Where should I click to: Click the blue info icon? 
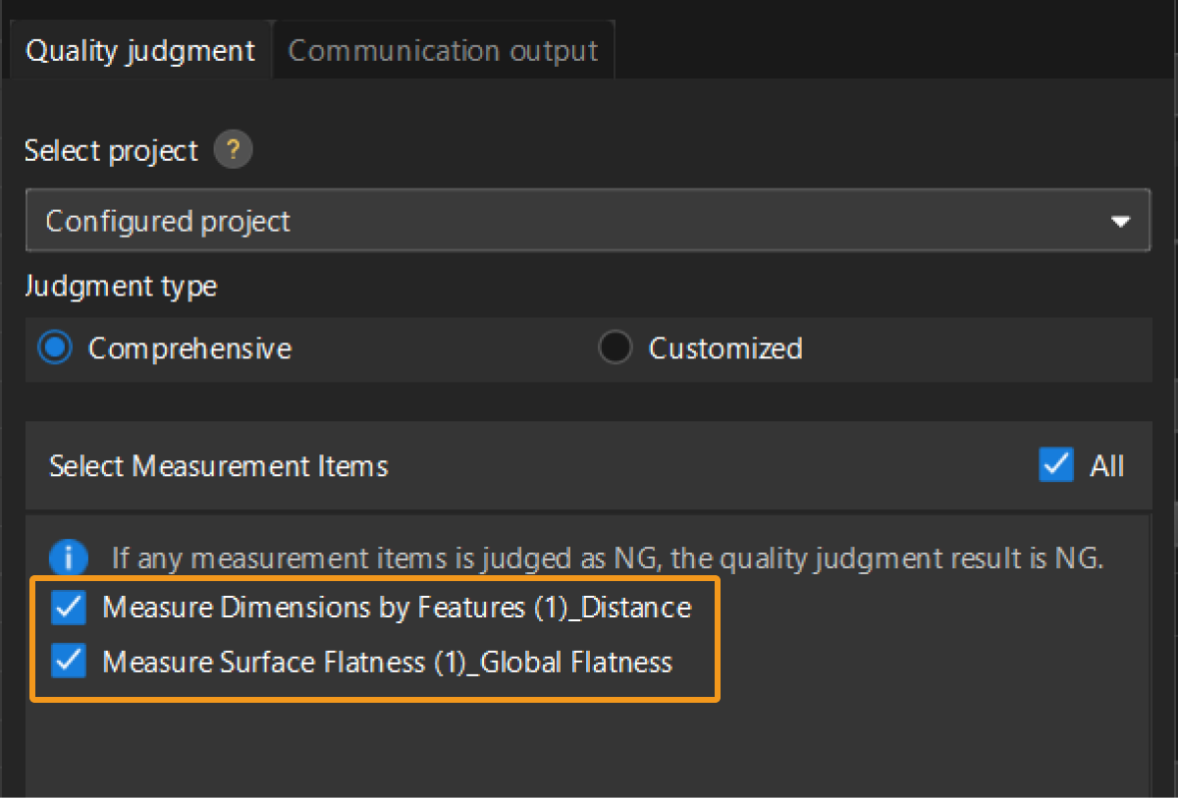(x=69, y=559)
